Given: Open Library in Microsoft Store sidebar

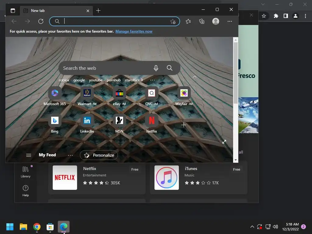Looking at the screenshot, I should click(26, 172).
